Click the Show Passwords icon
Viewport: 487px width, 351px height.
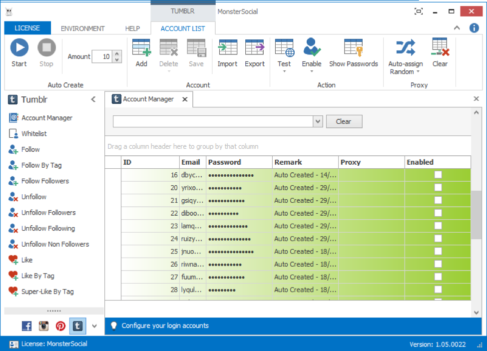click(x=353, y=48)
